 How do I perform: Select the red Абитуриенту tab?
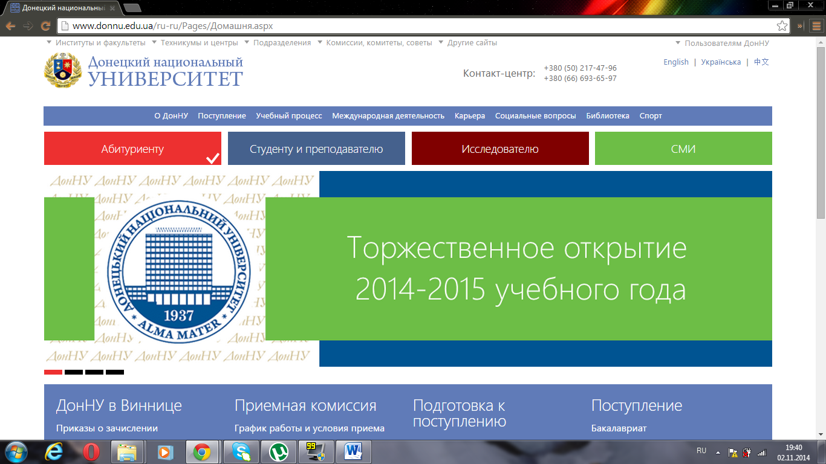(x=132, y=149)
